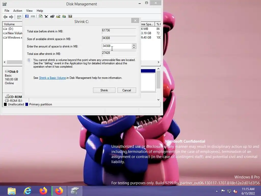The width and height of the screenshot is (261, 196).
Task: Click the muted volume speaker icon
Action: point(235,191)
